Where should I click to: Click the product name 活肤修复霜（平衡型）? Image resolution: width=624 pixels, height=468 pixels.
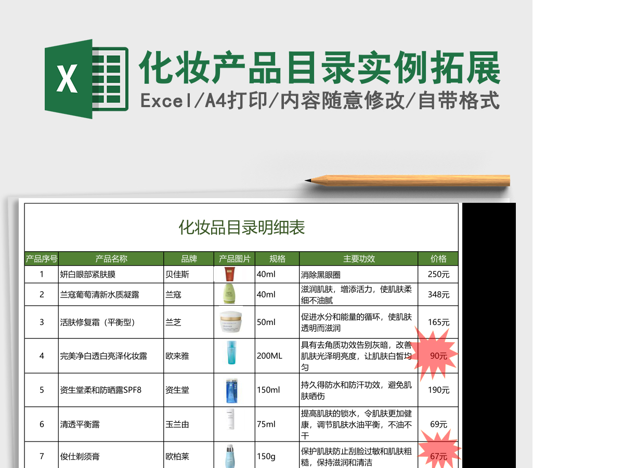(x=98, y=322)
